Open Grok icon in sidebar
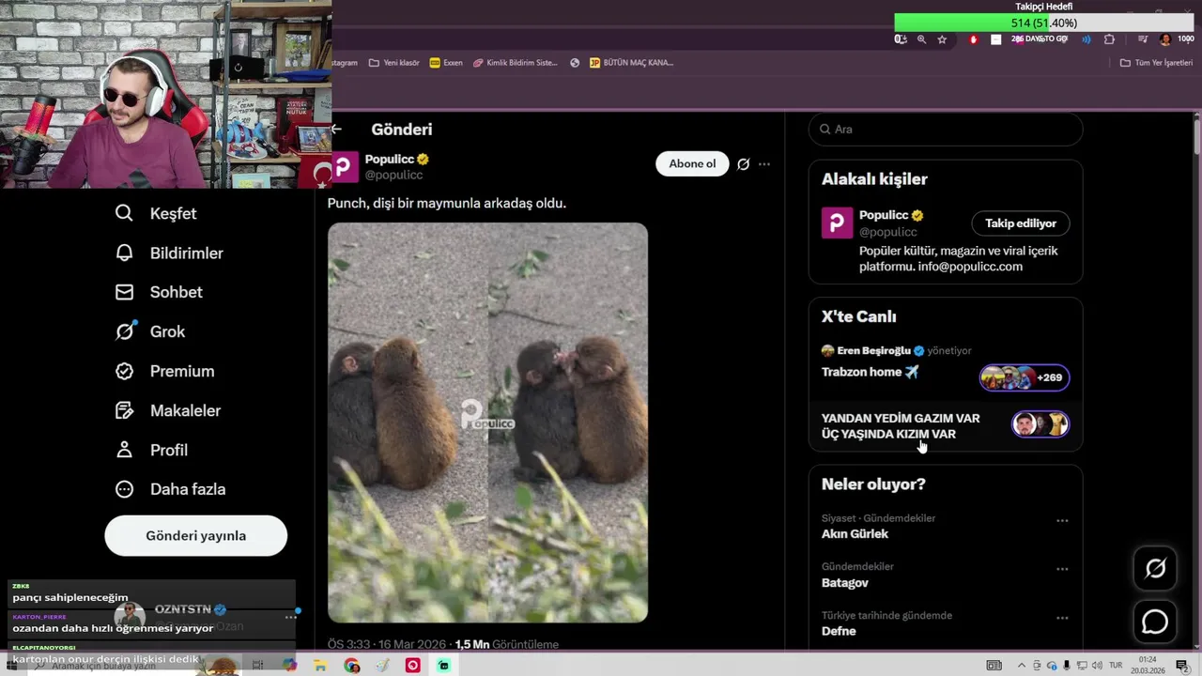Viewport: 1202px width, 676px height. tap(124, 331)
